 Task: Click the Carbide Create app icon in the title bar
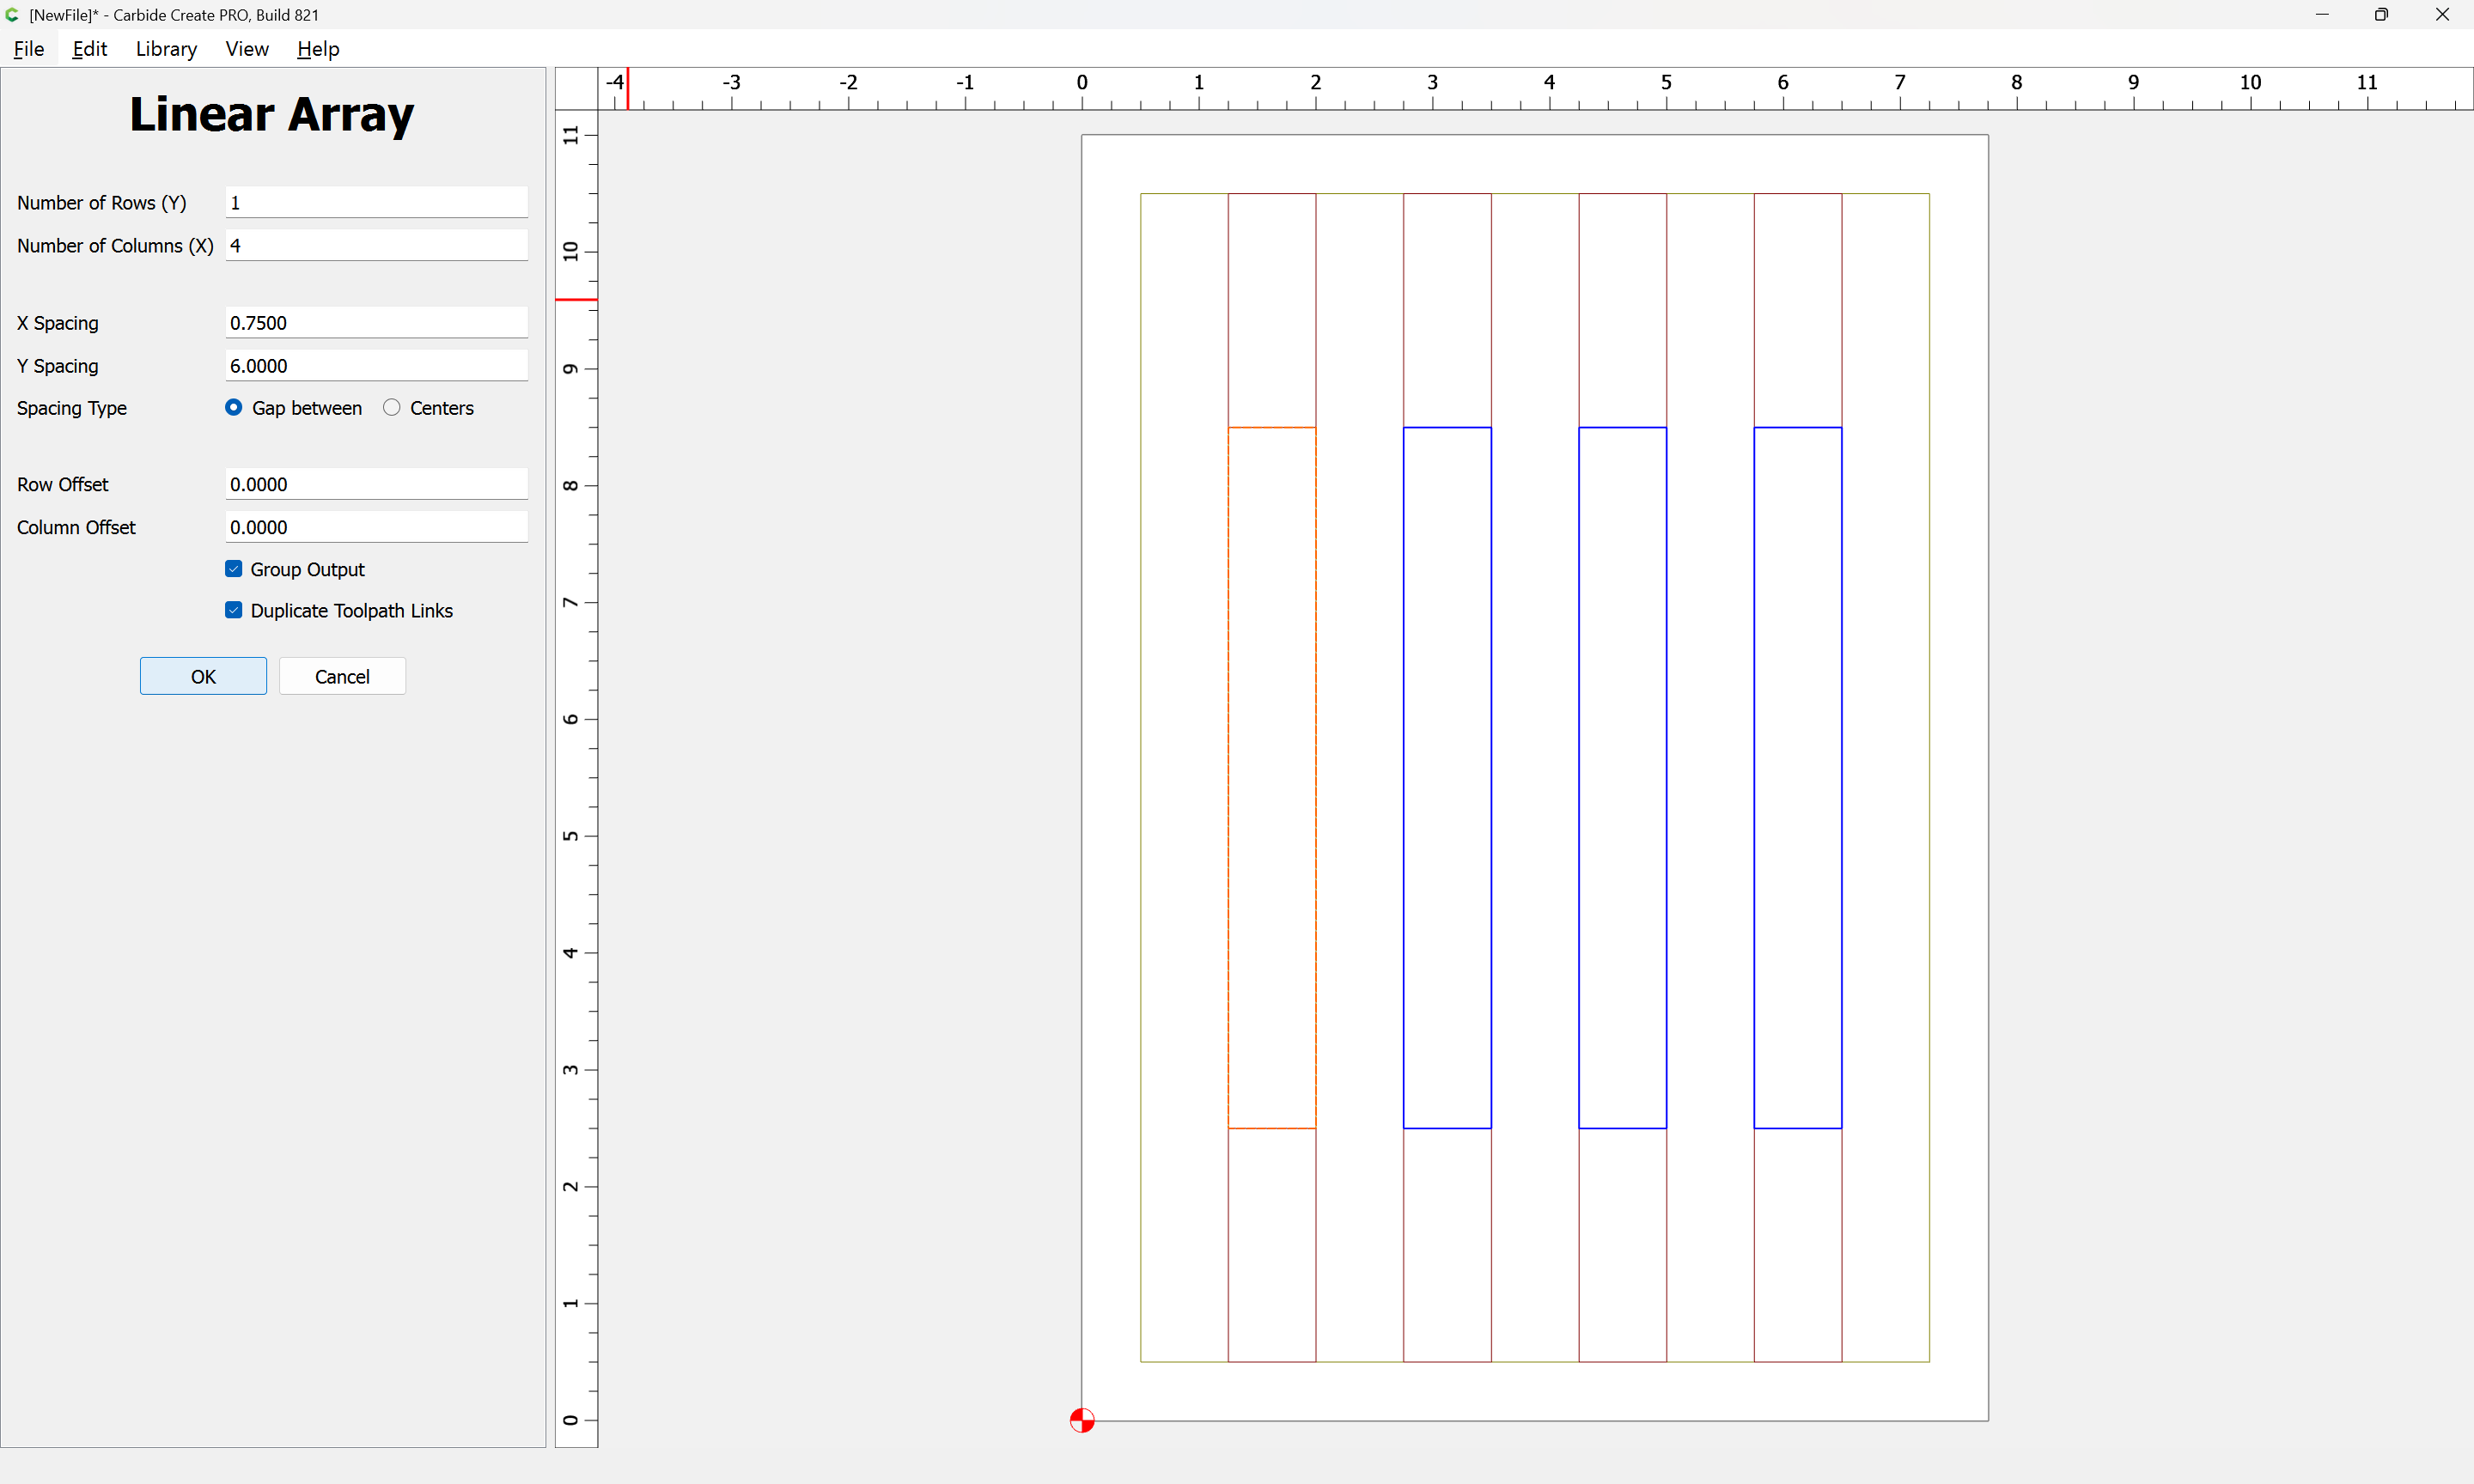(12, 14)
